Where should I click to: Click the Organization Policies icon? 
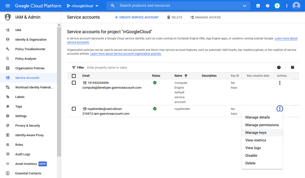coord(7,68)
